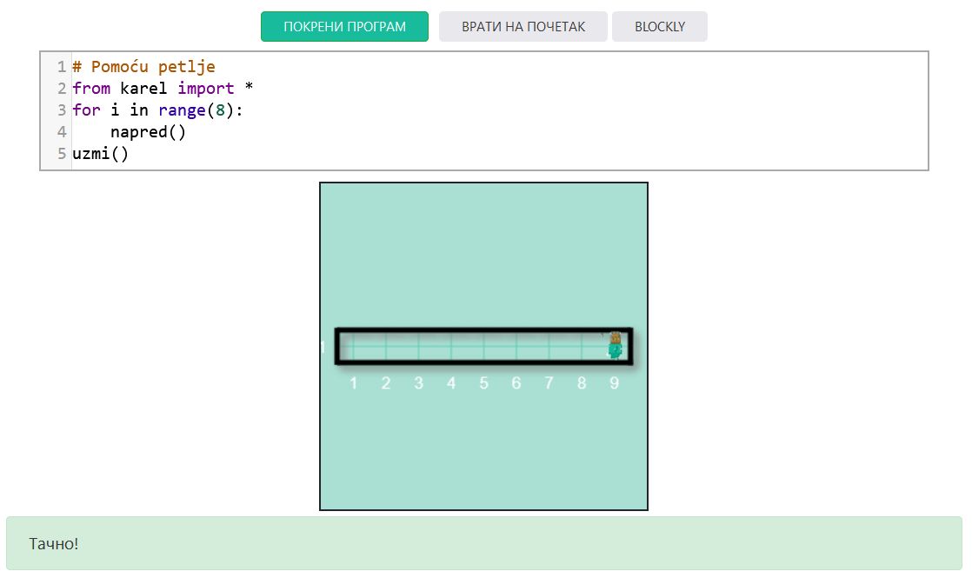Click the comment line '# Pomoću petlje'
Image resolution: width=972 pixels, height=578 pixels.
(x=143, y=67)
